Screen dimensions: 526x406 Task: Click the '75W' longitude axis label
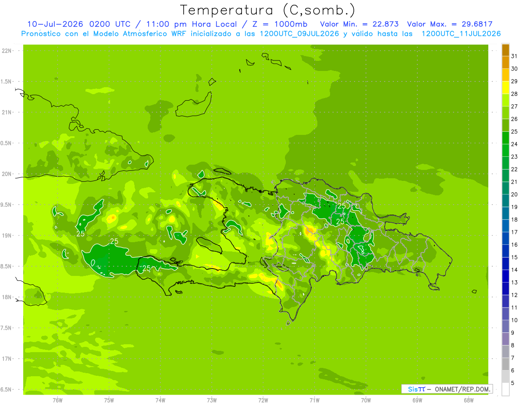click(109, 400)
